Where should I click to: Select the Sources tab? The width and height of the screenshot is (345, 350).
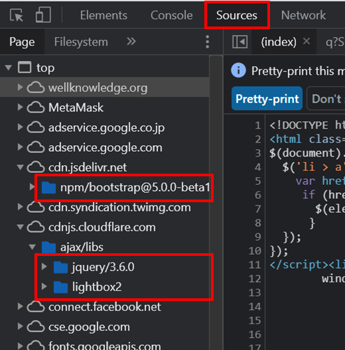pyautogui.click(x=237, y=15)
